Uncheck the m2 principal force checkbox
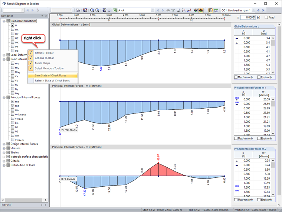Screen dimensions: 282x212 click(x=12, y=106)
